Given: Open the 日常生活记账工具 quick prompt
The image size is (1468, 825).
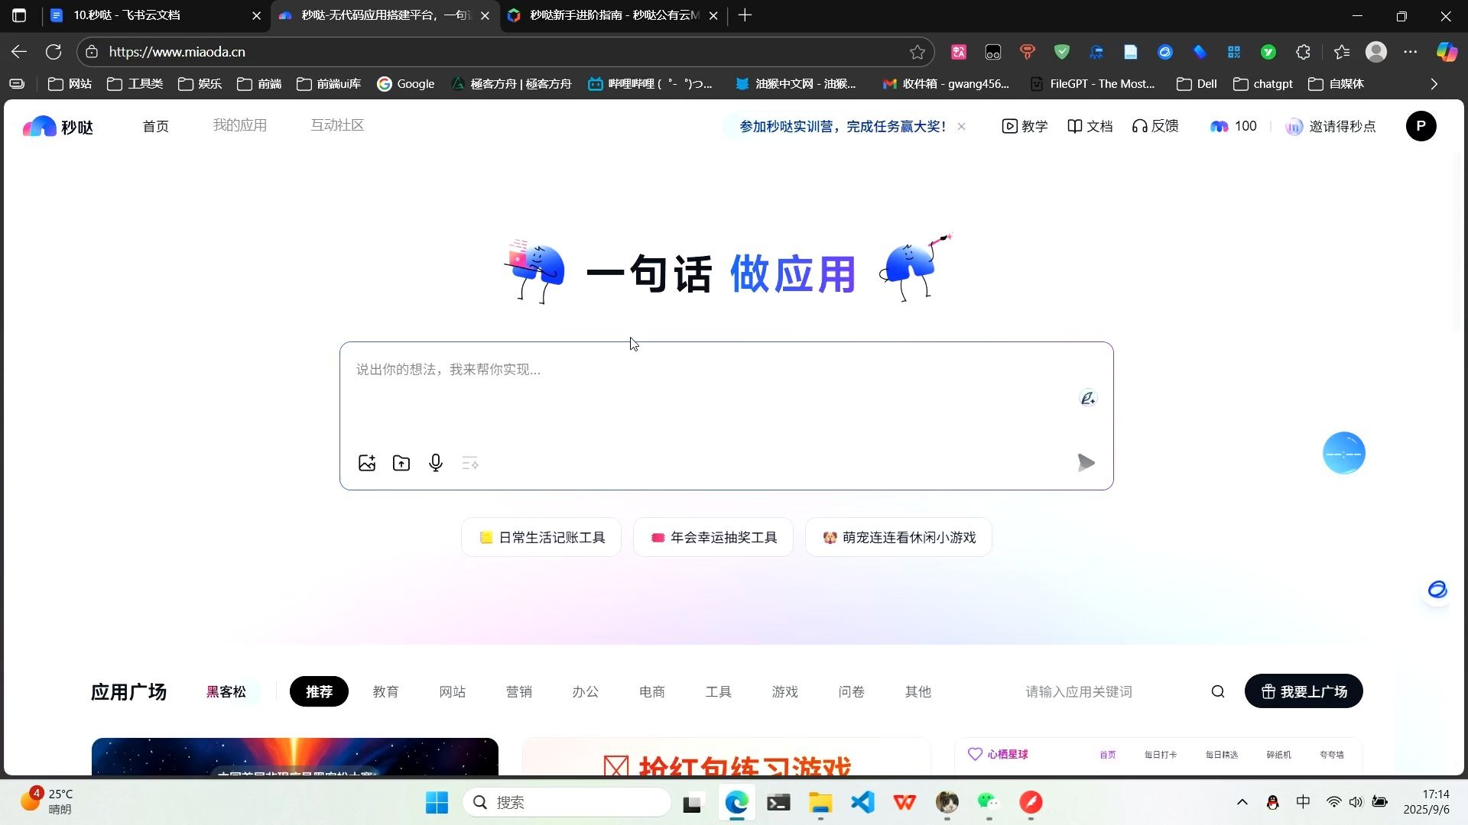Looking at the screenshot, I should (x=541, y=537).
